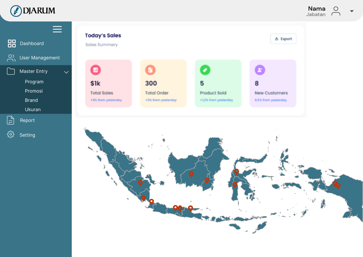The width and height of the screenshot is (363, 257).
Task: Select Program from Master Entry submenu
Action: click(x=34, y=82)
